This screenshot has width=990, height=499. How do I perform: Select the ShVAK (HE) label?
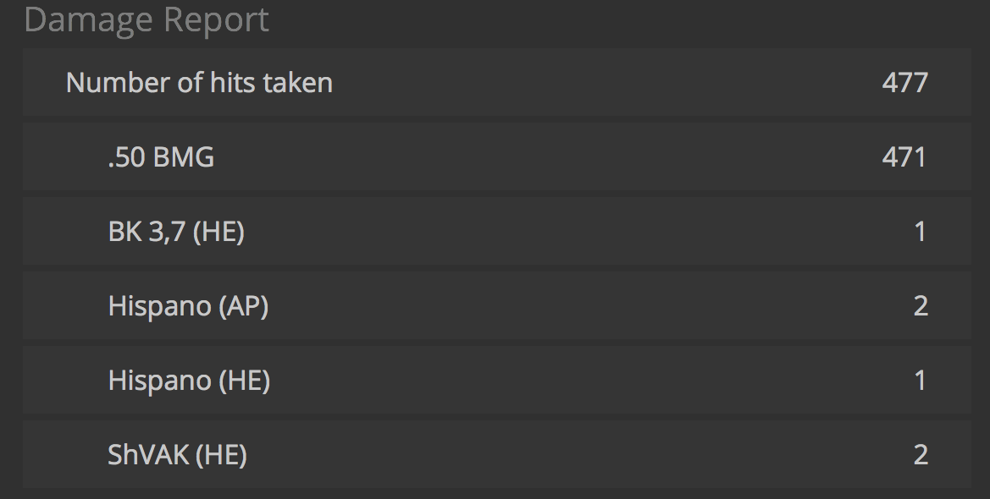click(177, 455)
